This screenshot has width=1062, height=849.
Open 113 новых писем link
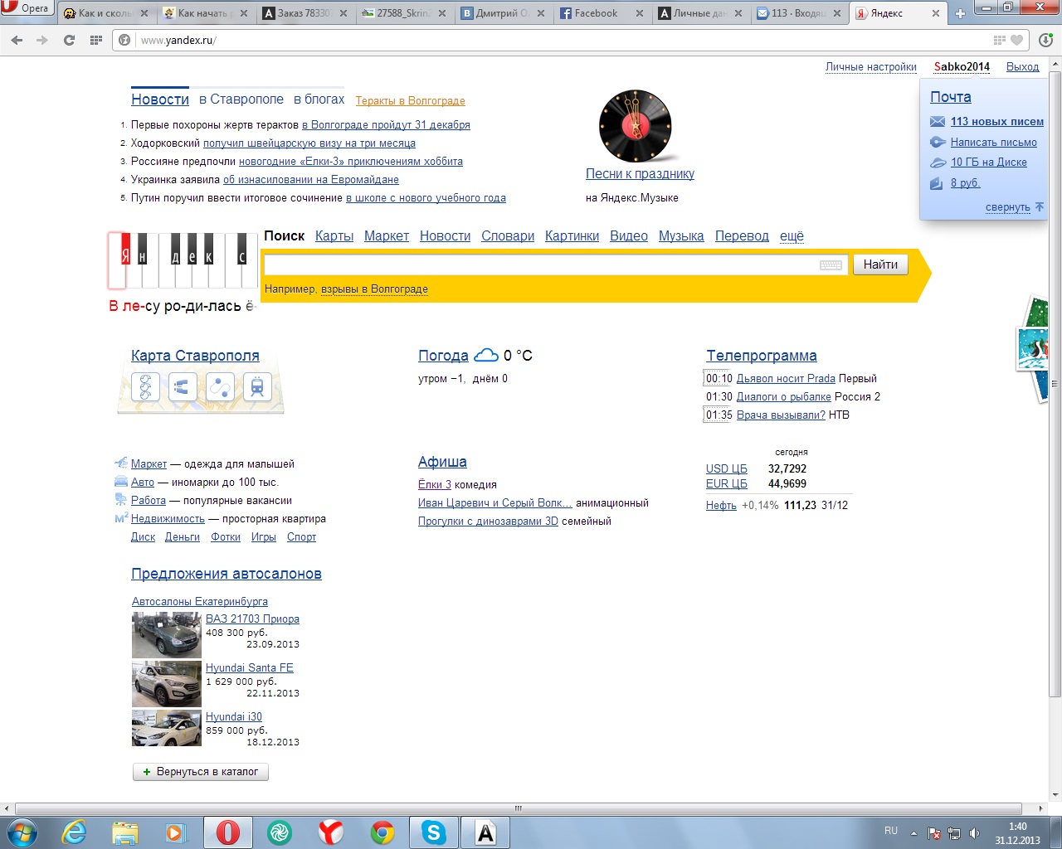(x=997, y=122)
